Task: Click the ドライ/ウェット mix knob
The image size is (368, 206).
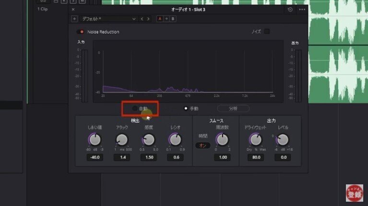Action: (256, 140)
